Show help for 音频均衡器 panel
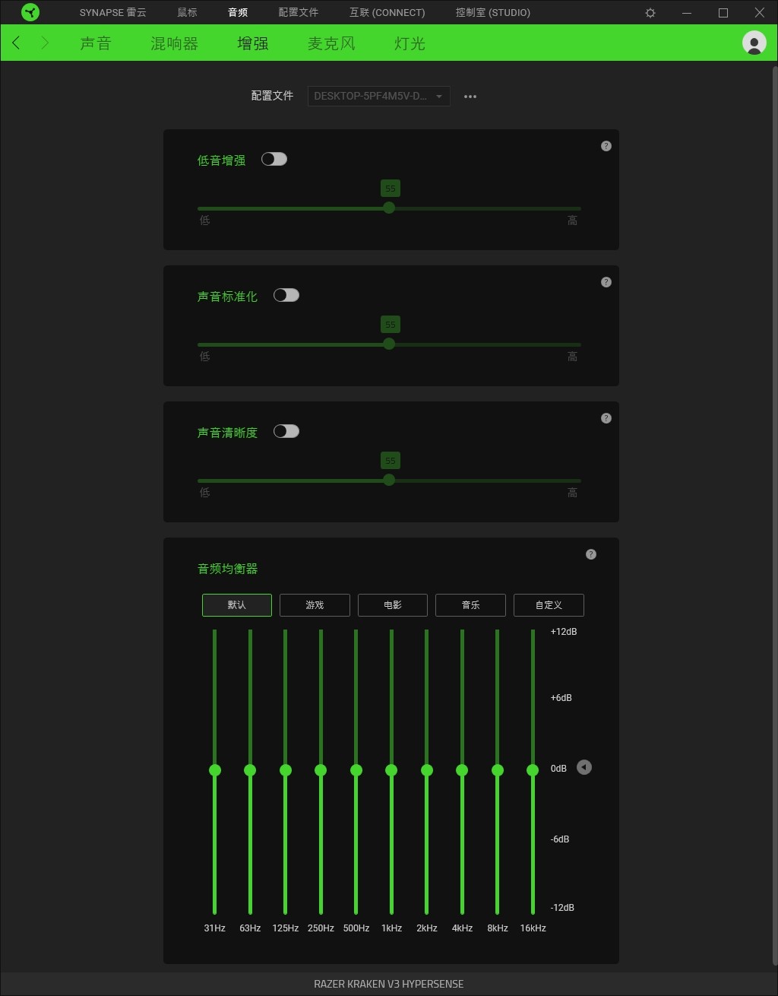Viewport: 778px width, 996px height. pos(591,554)
